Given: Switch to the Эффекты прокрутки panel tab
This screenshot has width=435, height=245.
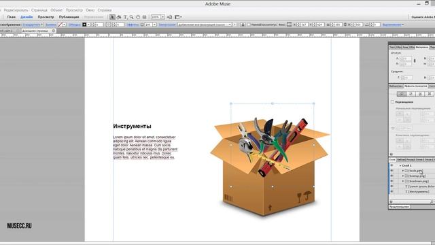Looking at the screenshot, I should pyautogui.click(x=415, y=86).
